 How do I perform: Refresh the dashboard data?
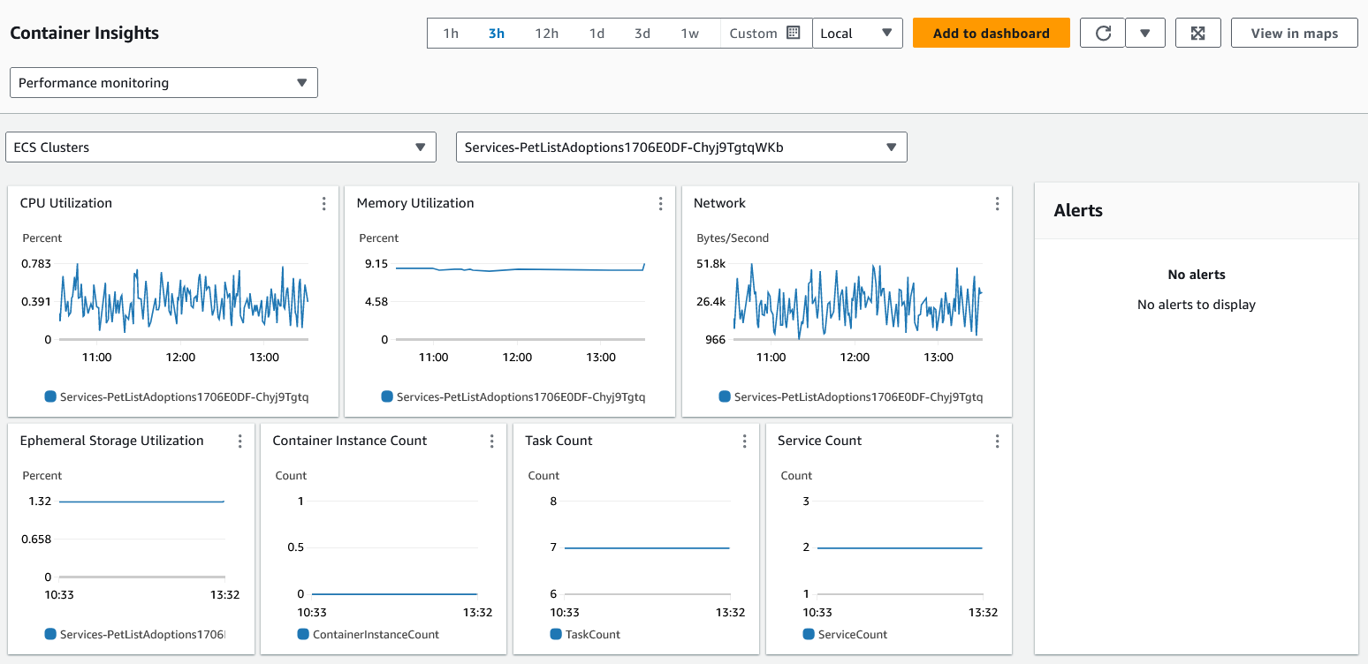(x=1101, y=33)
